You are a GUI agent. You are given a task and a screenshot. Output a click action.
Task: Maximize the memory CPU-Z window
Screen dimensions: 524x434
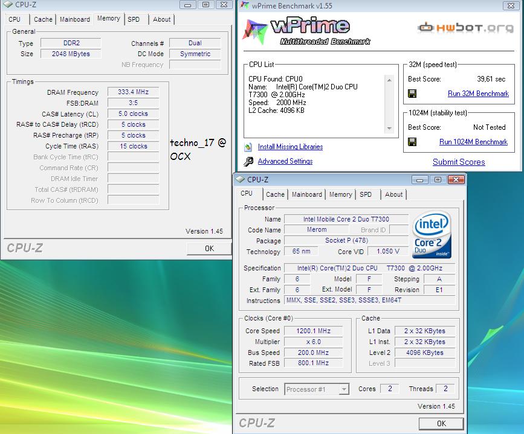coord(205,5)
